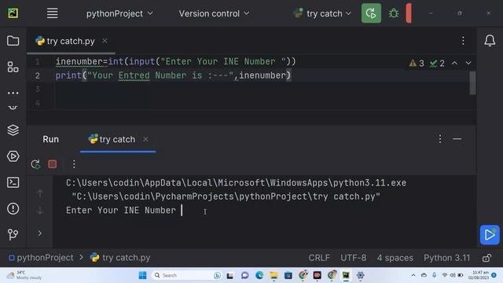Change UTF-8 file encoding
Viewport: 503px width, 283px height.
click(x=353, y=258)
